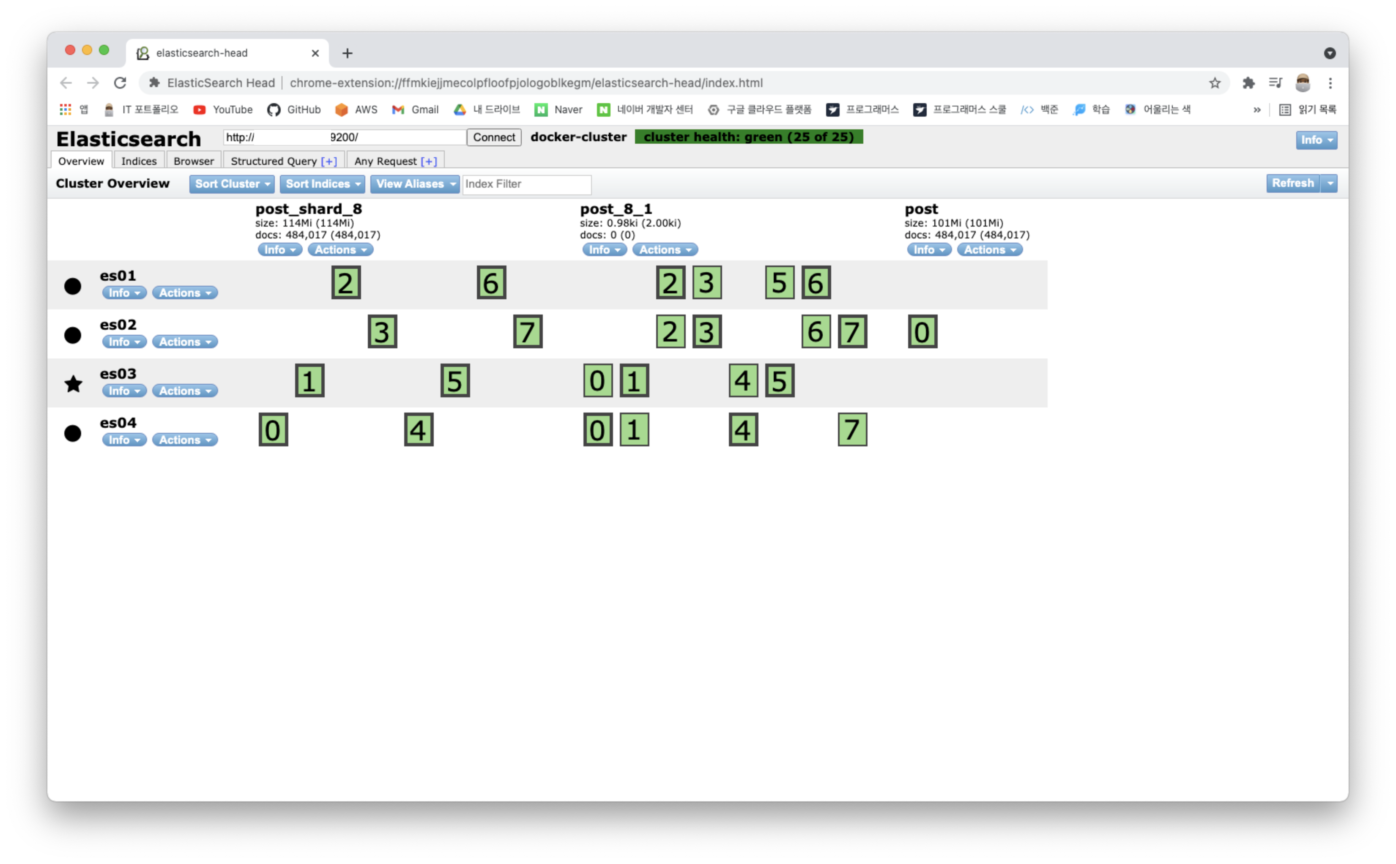Open Info dropdown for post index
This screenshot has width=1396, height=864.
click(x=929, y=250)
